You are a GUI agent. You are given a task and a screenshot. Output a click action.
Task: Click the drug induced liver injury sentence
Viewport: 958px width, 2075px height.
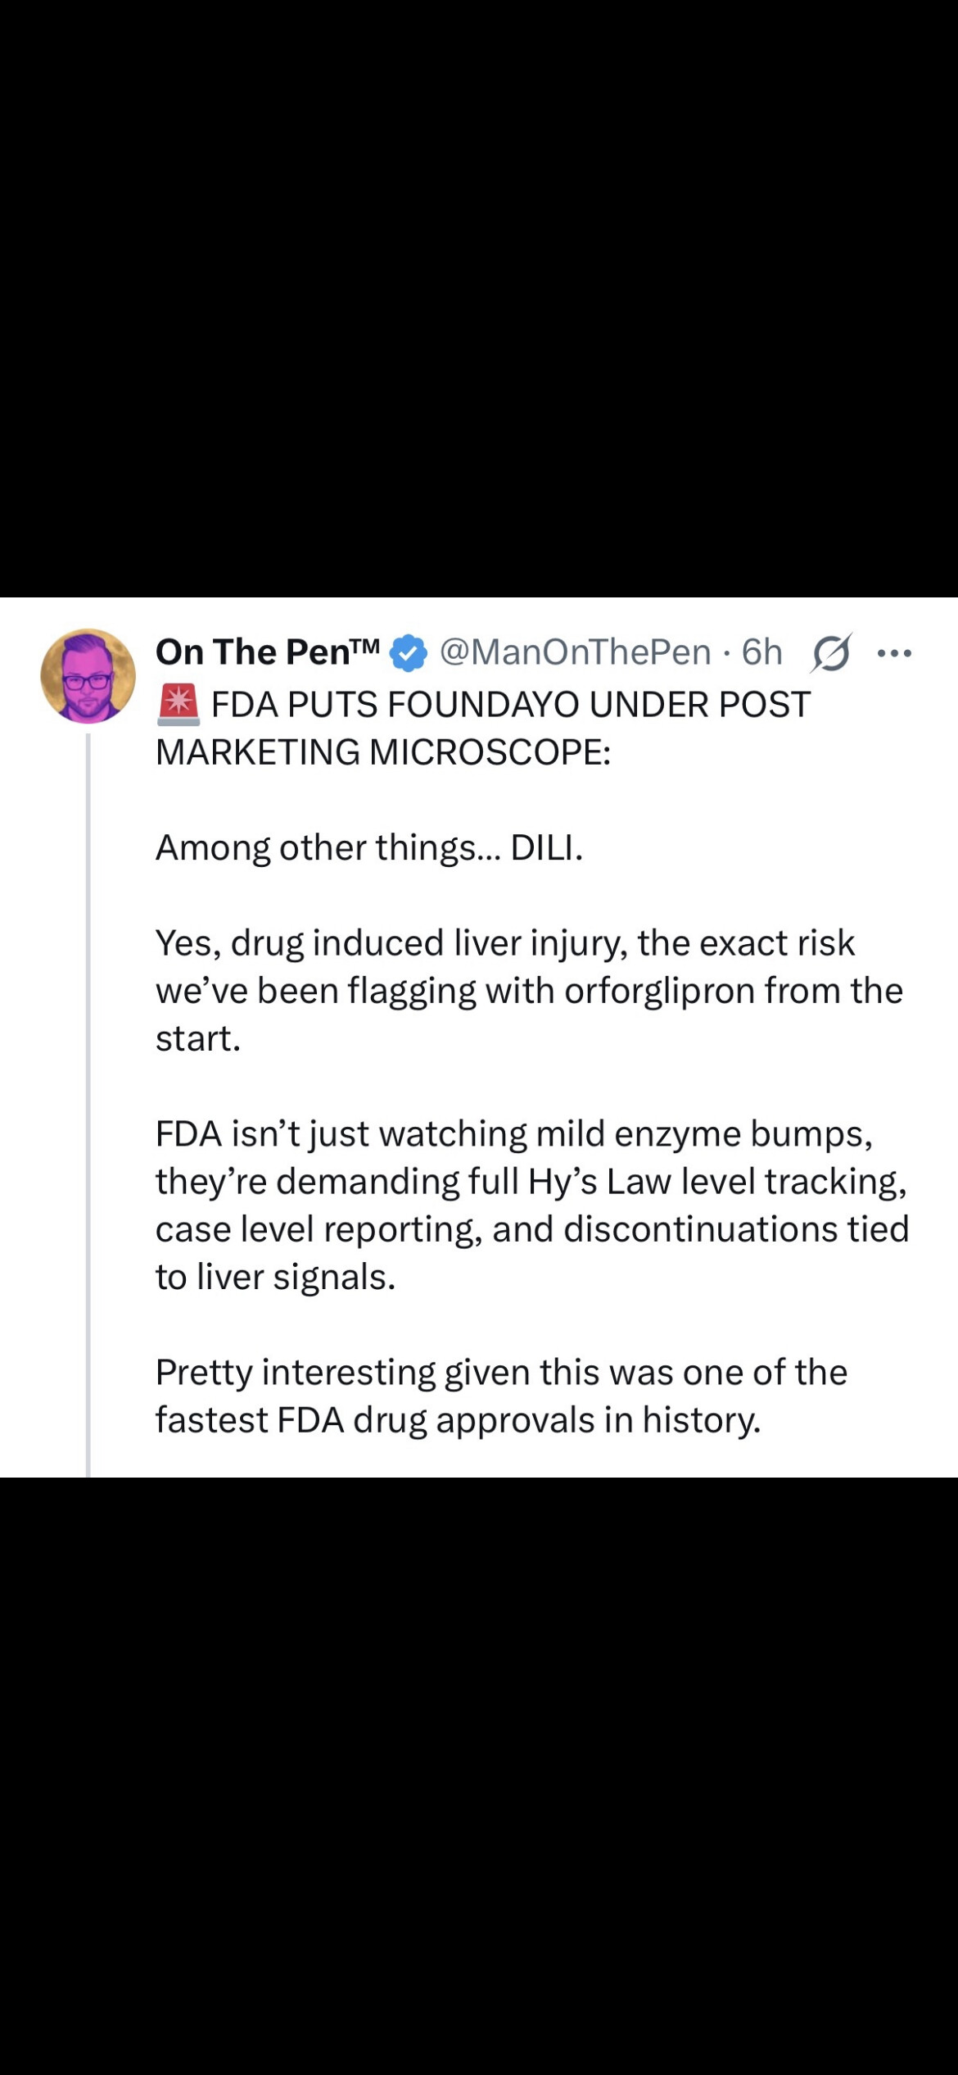click(504, 943)
